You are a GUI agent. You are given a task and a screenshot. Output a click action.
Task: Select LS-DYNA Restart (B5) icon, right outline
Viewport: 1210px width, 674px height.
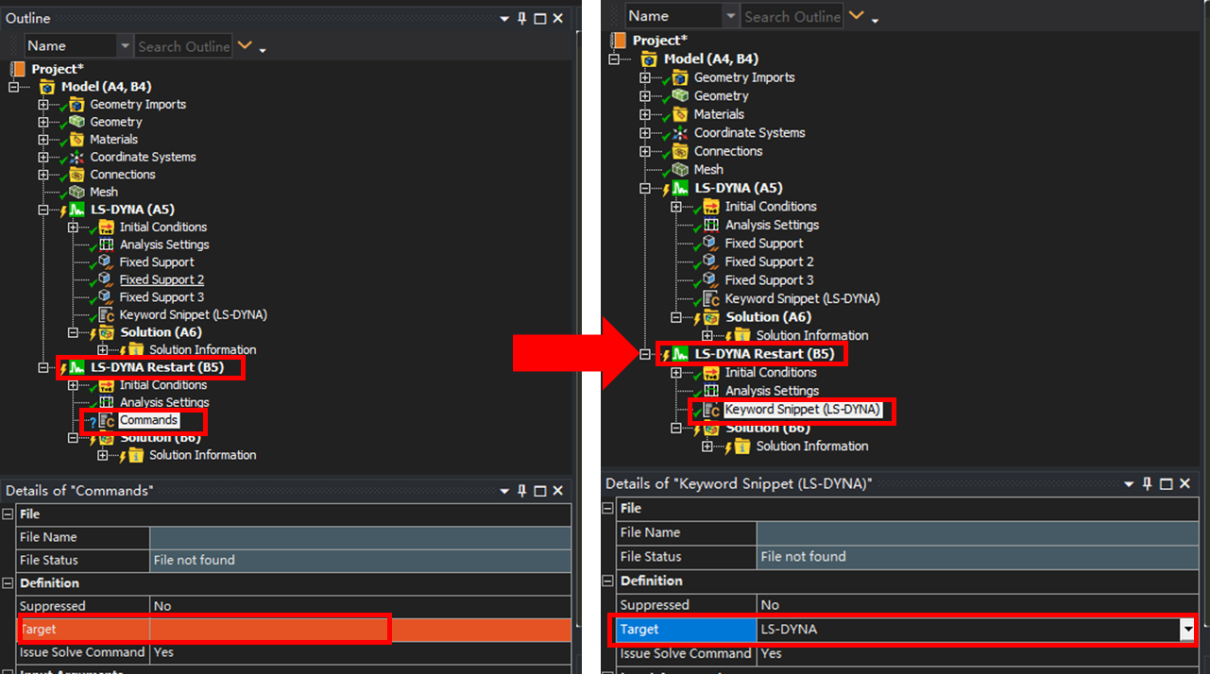point(680,354)
